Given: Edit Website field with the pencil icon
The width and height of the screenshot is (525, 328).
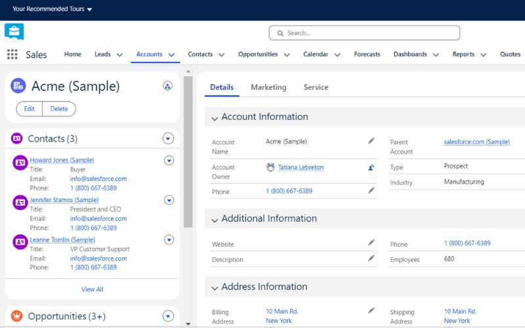Looking at the screenshot, I should pyautogui.click(x=371, y=242).
